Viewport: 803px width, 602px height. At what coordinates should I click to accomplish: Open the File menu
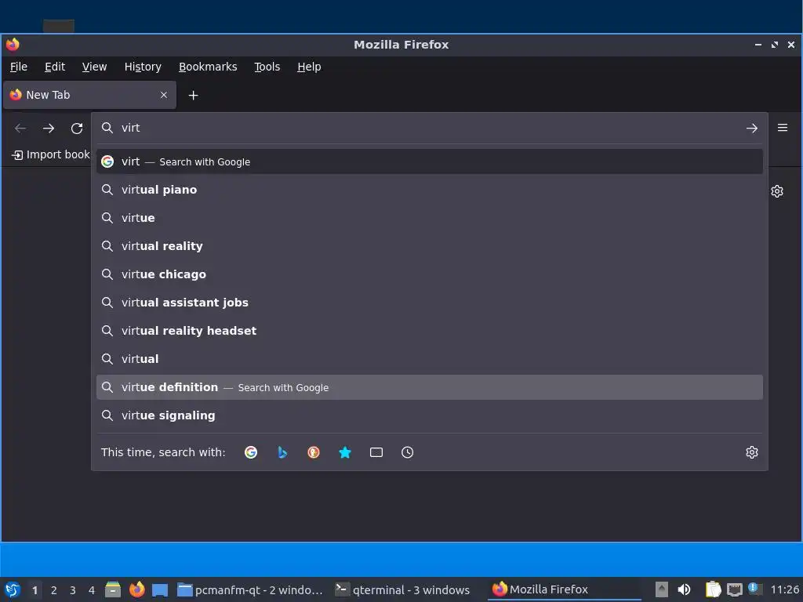19,67
